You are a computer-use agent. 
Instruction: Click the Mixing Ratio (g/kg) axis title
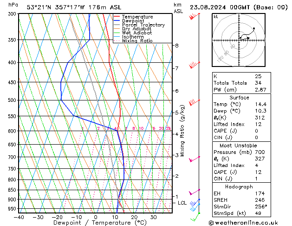(182, 131)
